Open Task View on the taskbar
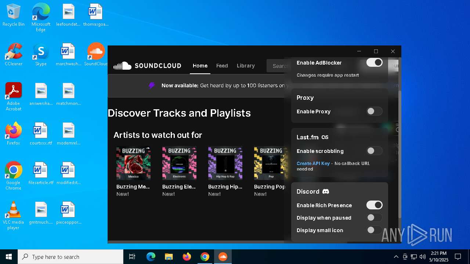Screen dimensions: 470x264 coord(132,257)
